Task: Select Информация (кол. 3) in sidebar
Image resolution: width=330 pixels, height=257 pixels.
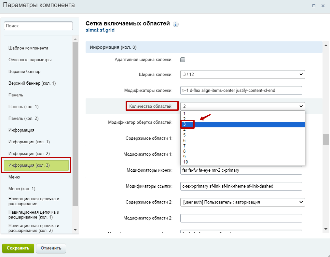Action: coord(36,165)
